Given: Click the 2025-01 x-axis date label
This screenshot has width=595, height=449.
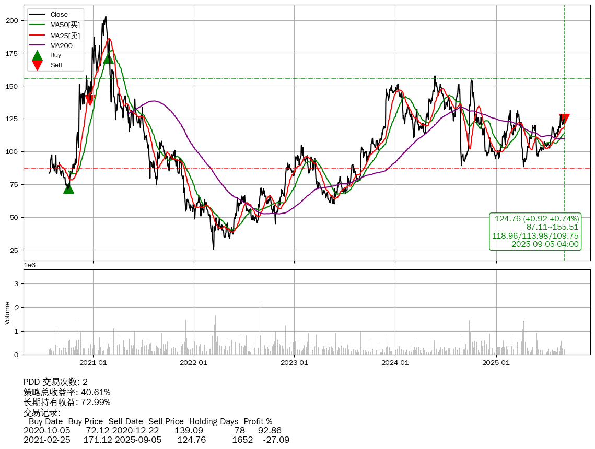Looking at the screenshot, I should coord(496,362).
